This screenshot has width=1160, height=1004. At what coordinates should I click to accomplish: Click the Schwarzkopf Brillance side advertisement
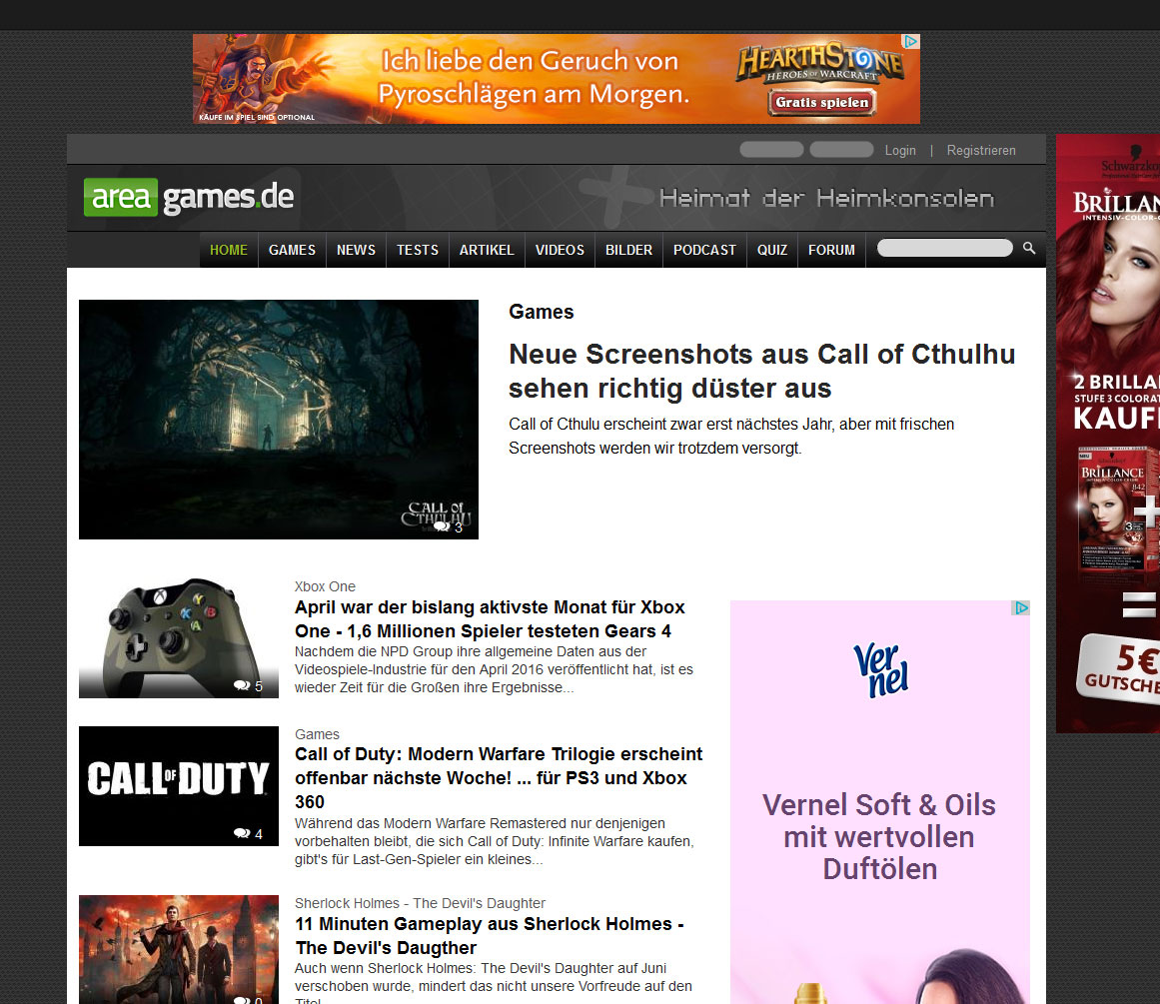[1107, 434]
